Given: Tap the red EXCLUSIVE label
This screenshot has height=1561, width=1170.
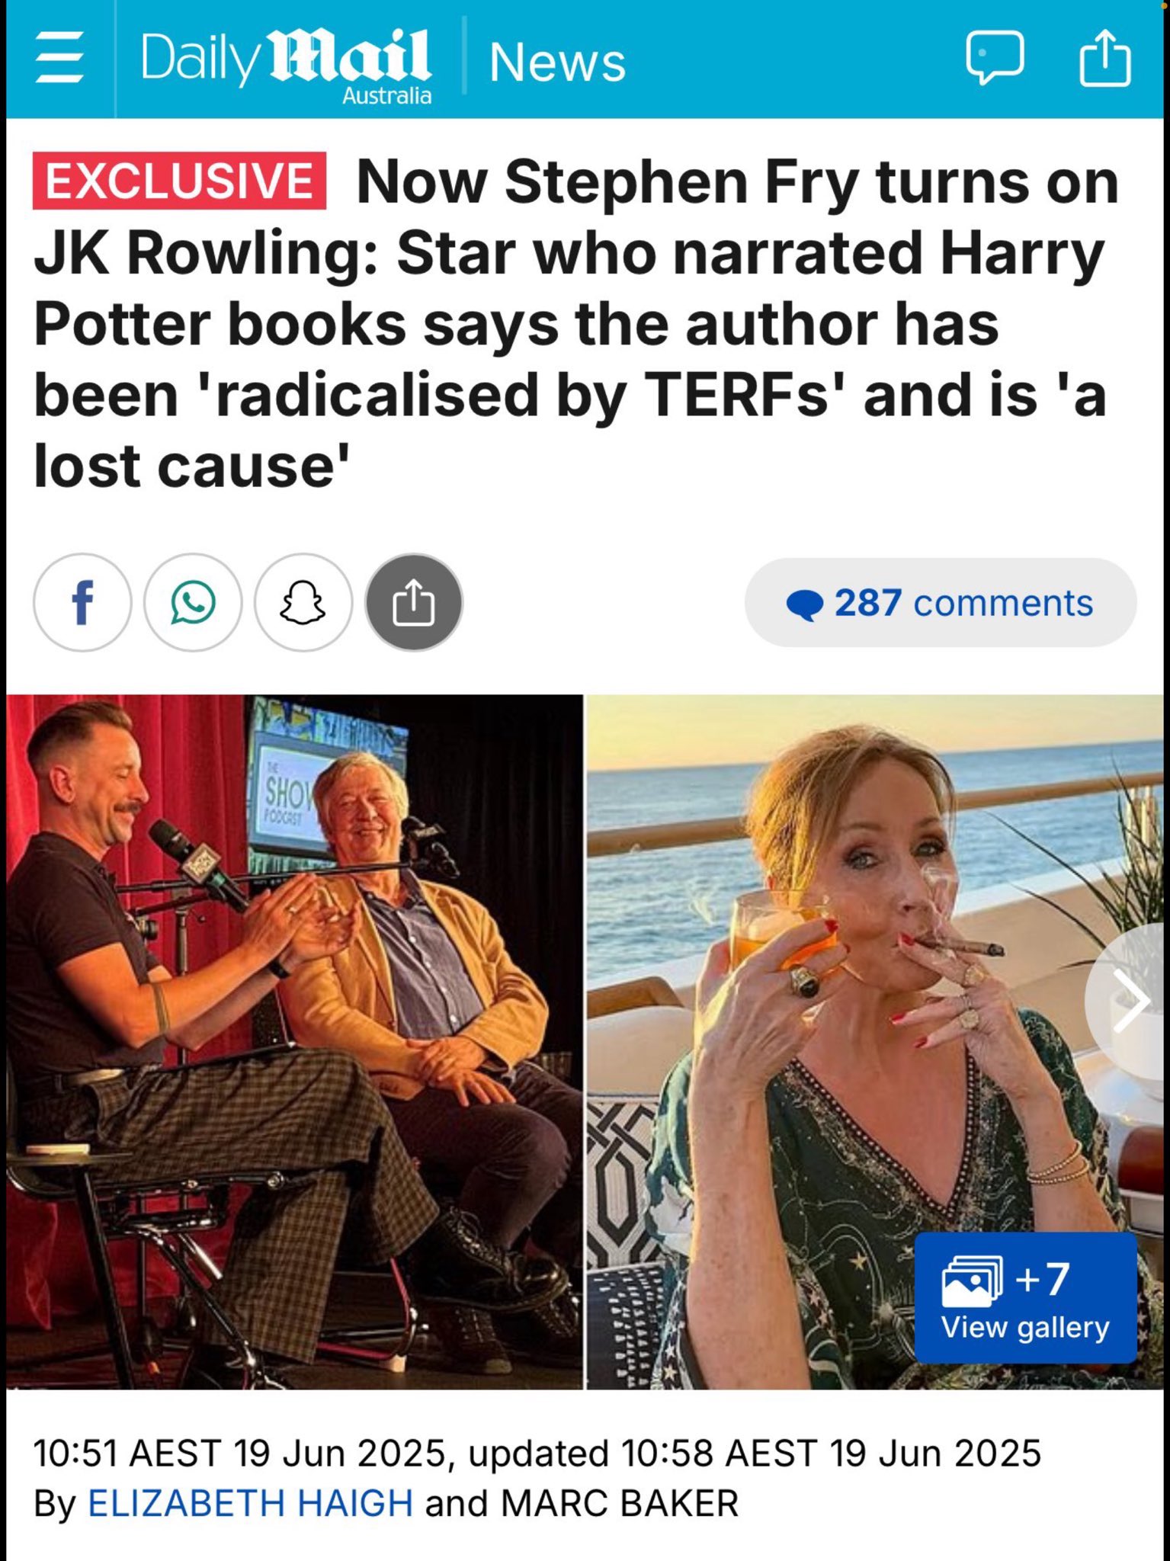Looking at the screenshot, I should pos(179,181).
